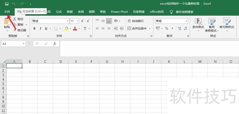Click accounting number format icon

[158, 28]
